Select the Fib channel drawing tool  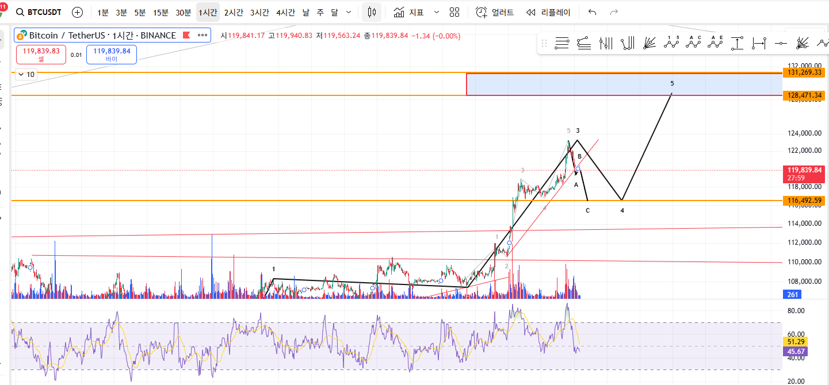coord(584,43)
